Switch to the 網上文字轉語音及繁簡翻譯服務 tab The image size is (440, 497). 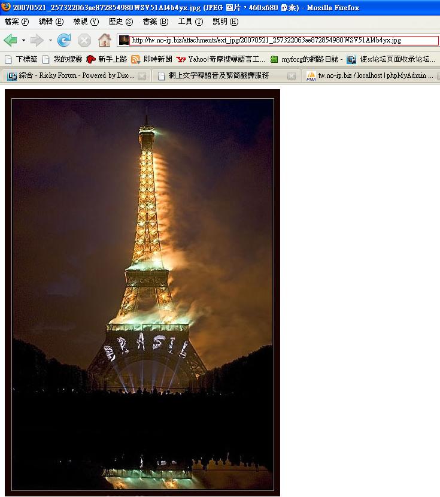[x=226, y=76]
